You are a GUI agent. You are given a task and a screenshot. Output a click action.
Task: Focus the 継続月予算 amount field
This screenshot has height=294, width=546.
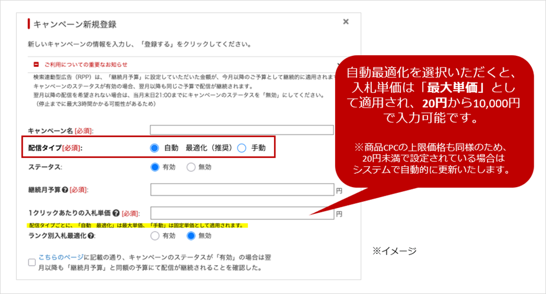(242, 189)
